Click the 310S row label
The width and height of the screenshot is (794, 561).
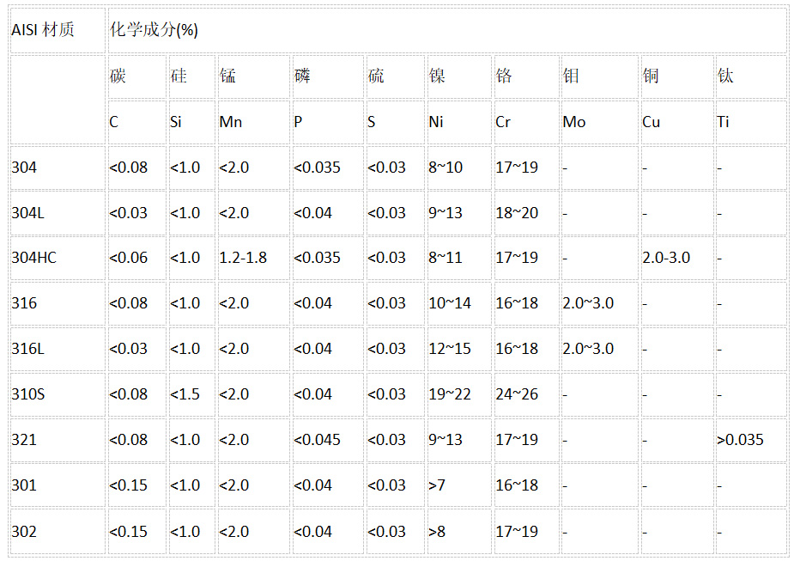pos(58,394)
